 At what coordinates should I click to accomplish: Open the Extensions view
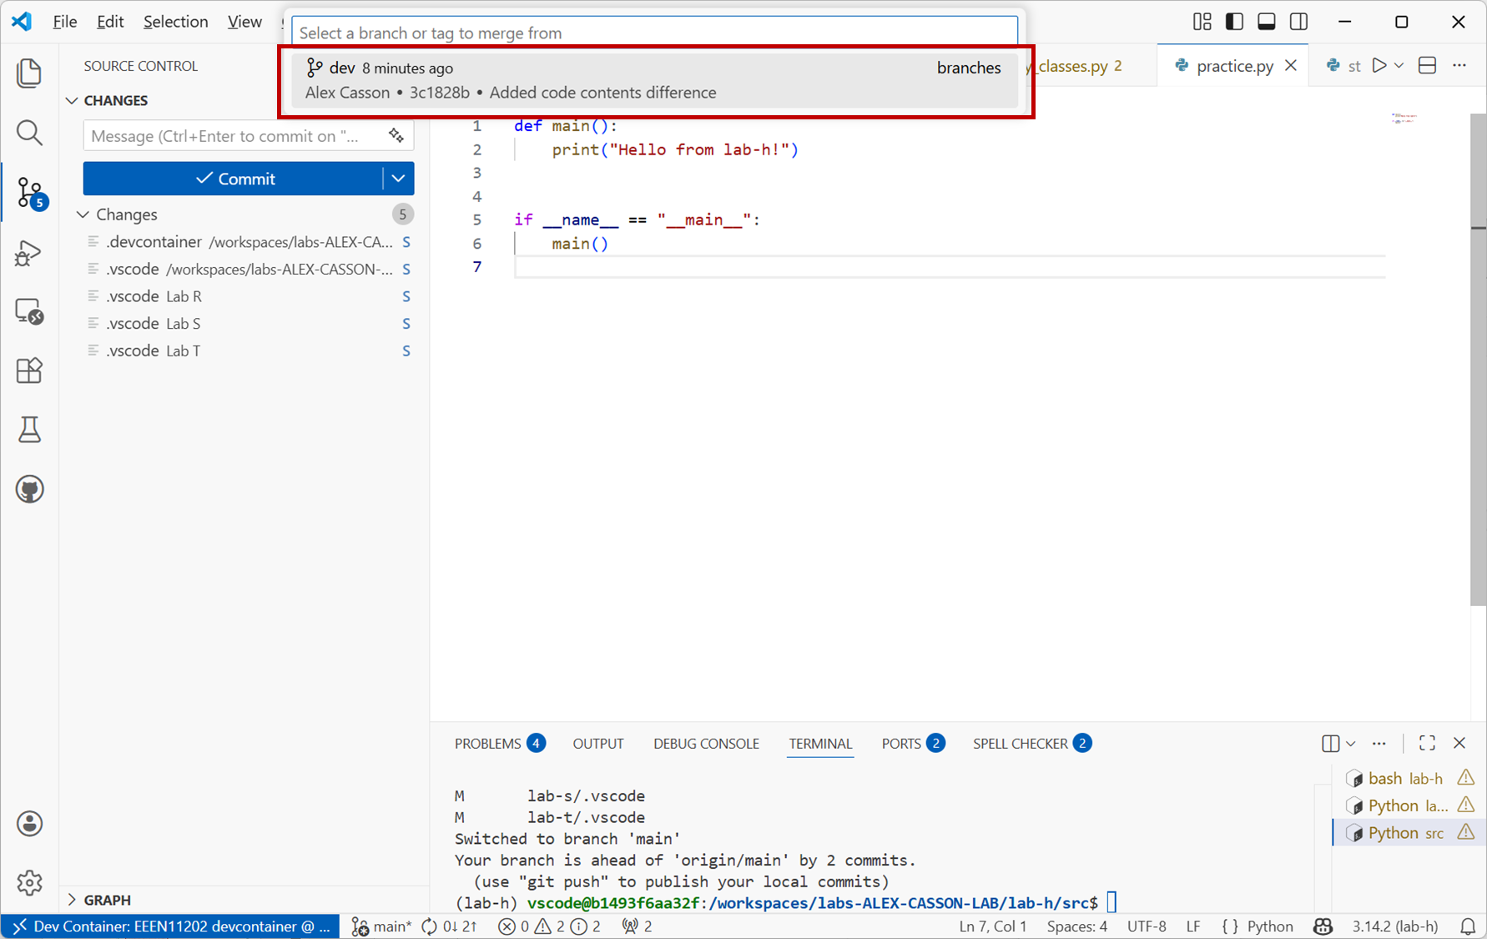29,371
